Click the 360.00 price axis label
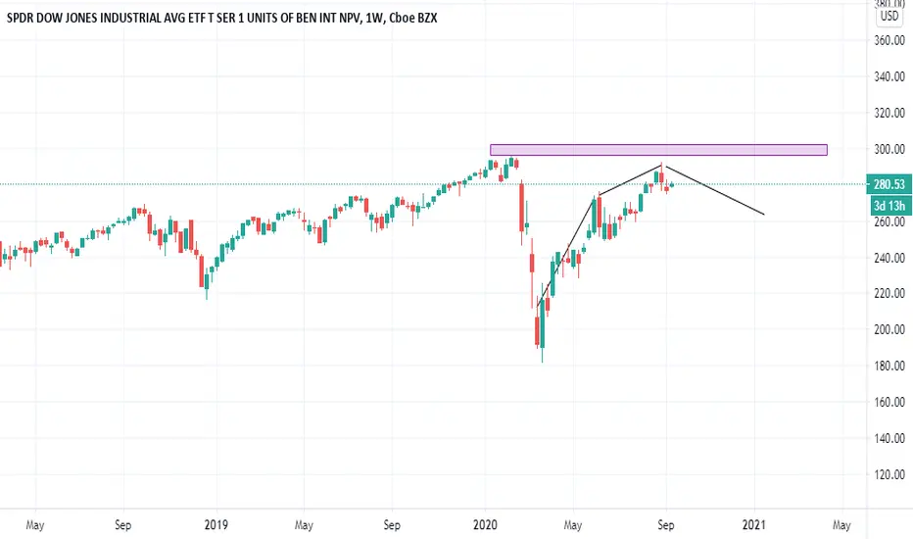Viewport: 913px width, 539px height. coord(889,41)
